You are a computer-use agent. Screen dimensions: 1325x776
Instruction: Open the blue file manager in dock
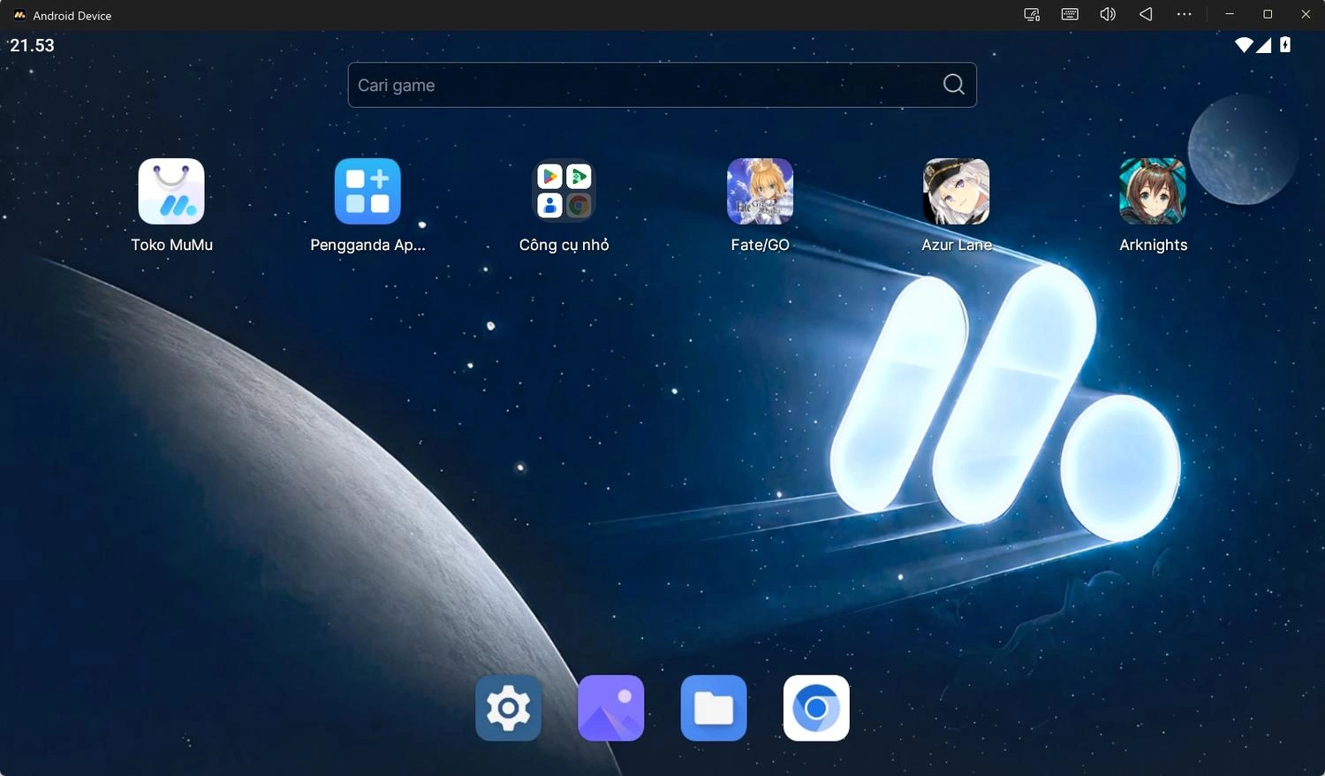click(714, 708)
